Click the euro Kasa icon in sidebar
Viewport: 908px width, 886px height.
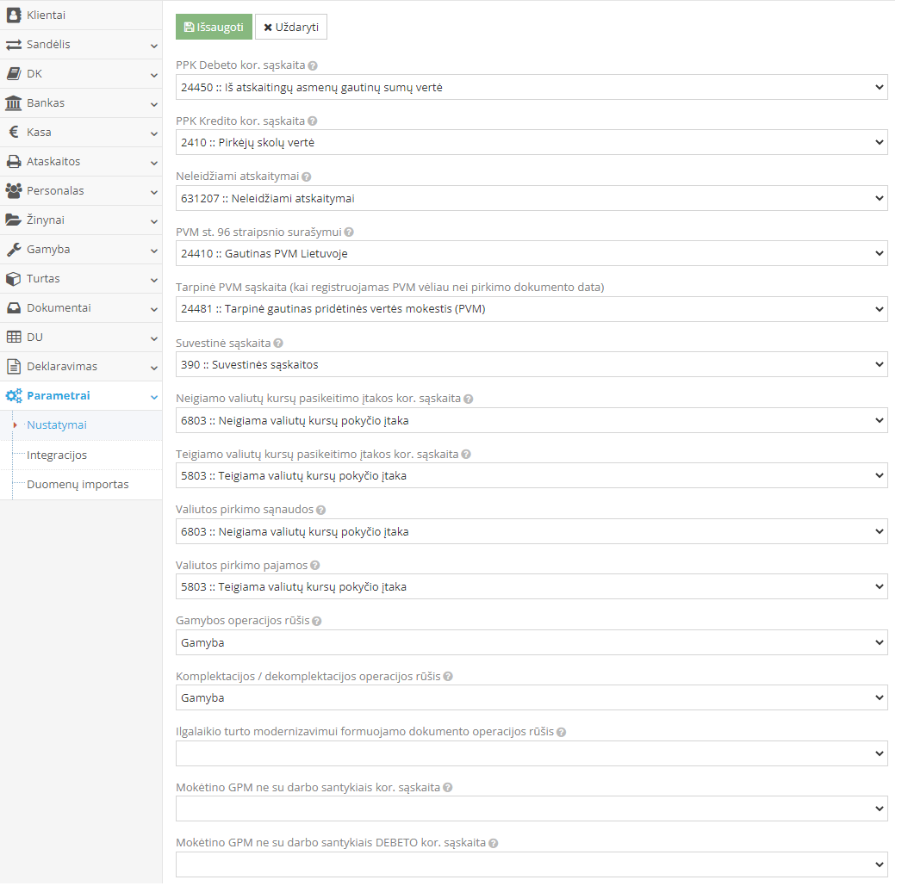coord(14,133)
